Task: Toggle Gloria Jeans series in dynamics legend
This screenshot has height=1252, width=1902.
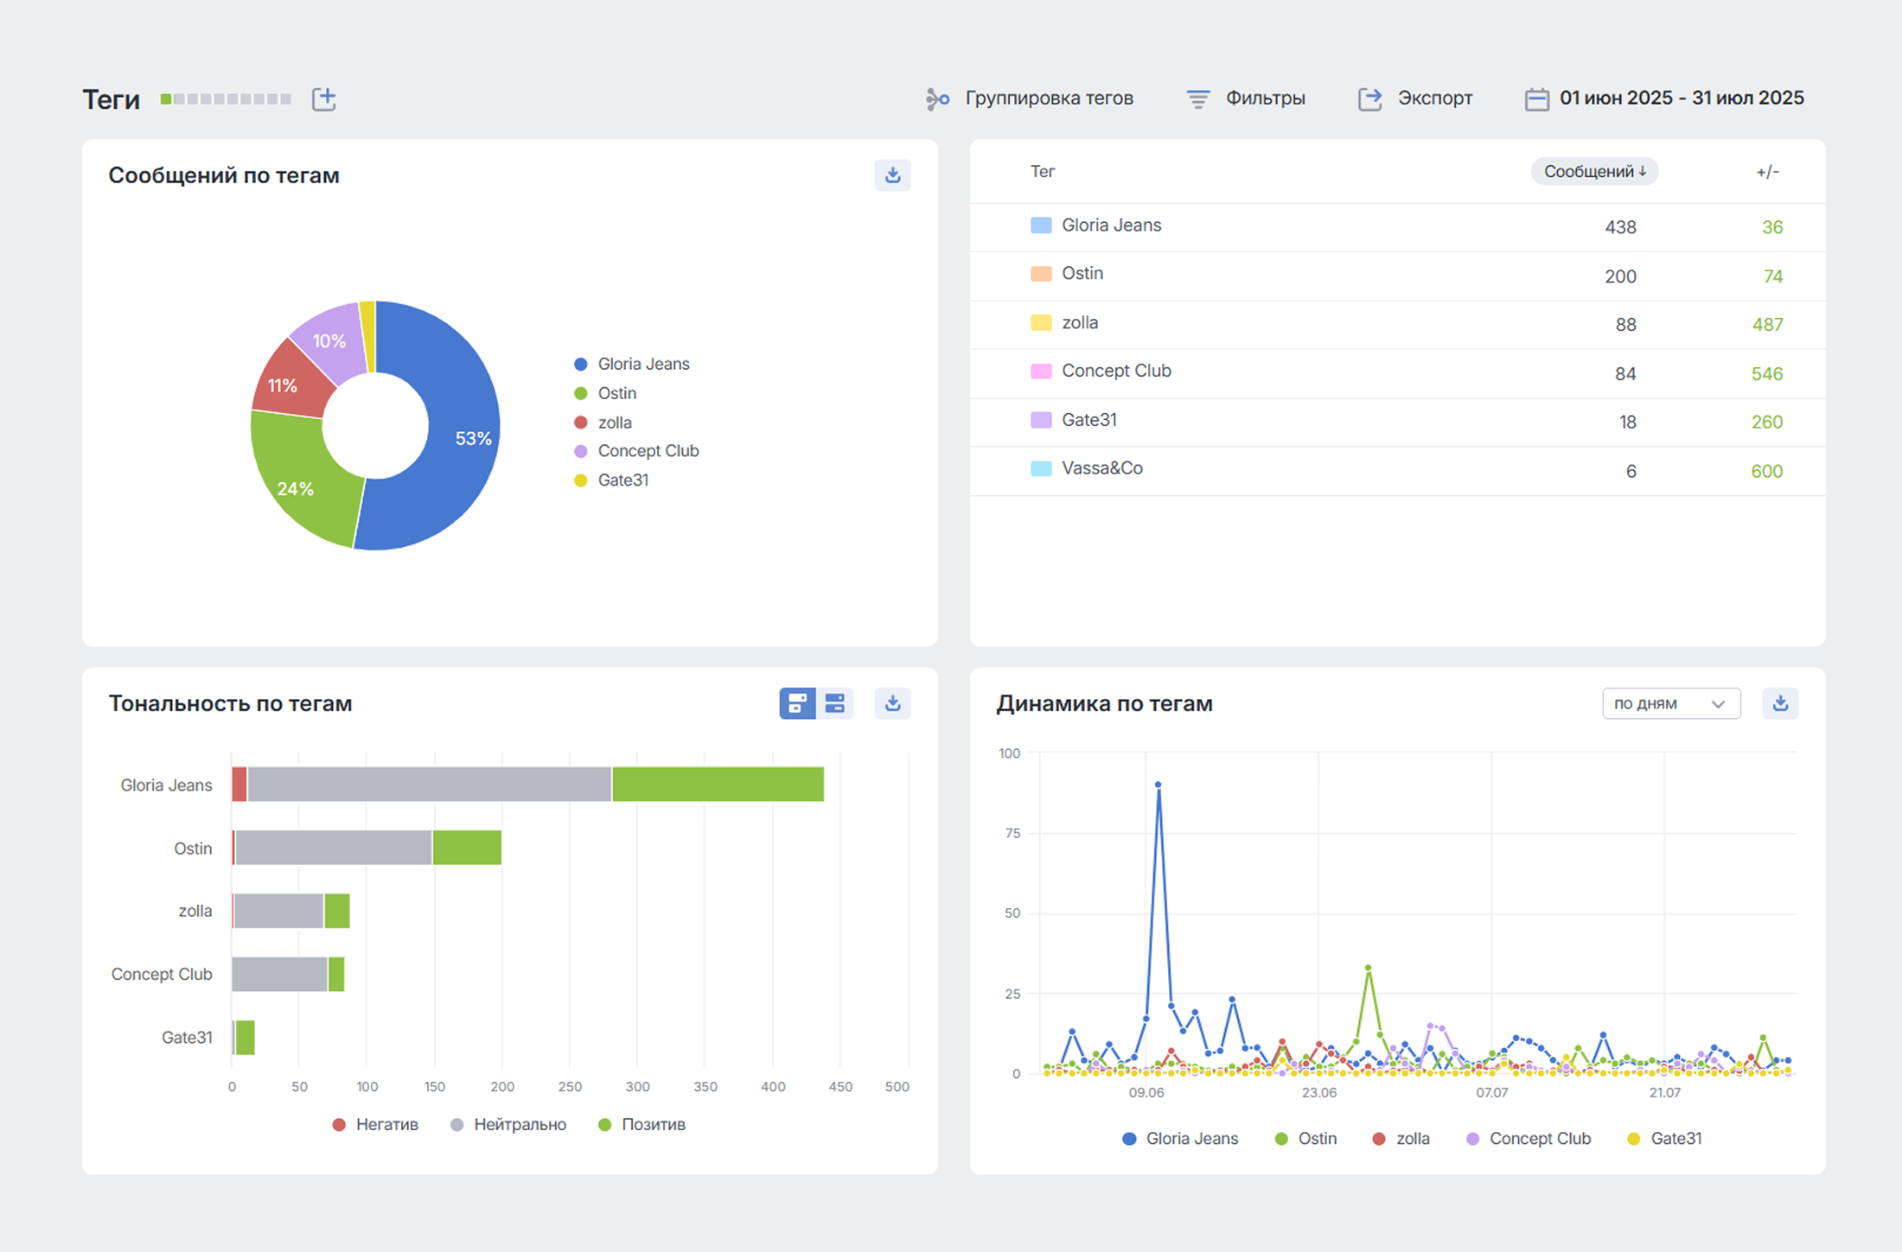Action: tap(1180, 1139)
